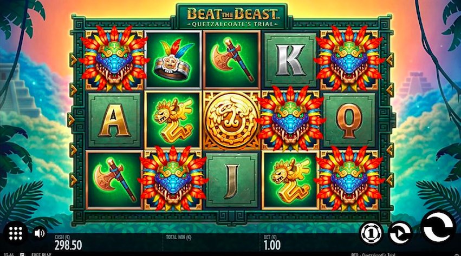
Task: Click the axe symbol in top row
Action: pyautogui.click(x=231, y=60)
